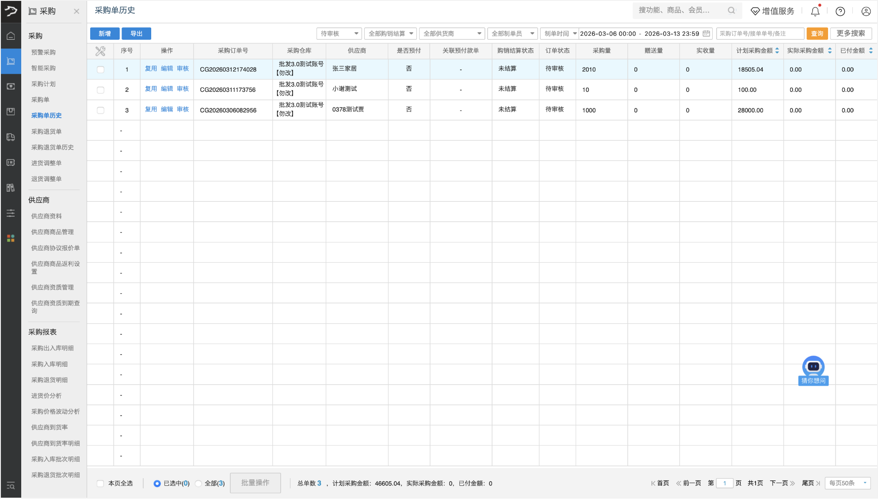Check the checkbox for order row 1
This screenshot has height=499, width=878.
[x=101, y=69]
